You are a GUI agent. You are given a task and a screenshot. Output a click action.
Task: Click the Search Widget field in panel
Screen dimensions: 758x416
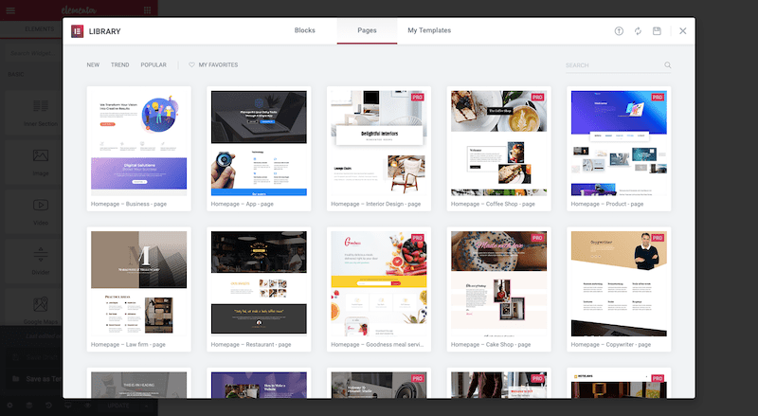(34, 53)
